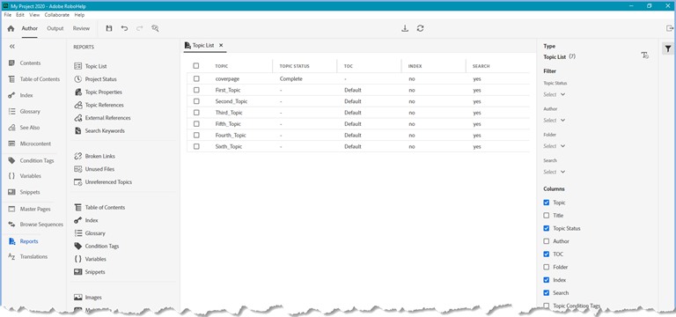The height and width of the screenshot is (317, 676).
Task: Open the Search filter dropdown
Action: pos(555,172)
